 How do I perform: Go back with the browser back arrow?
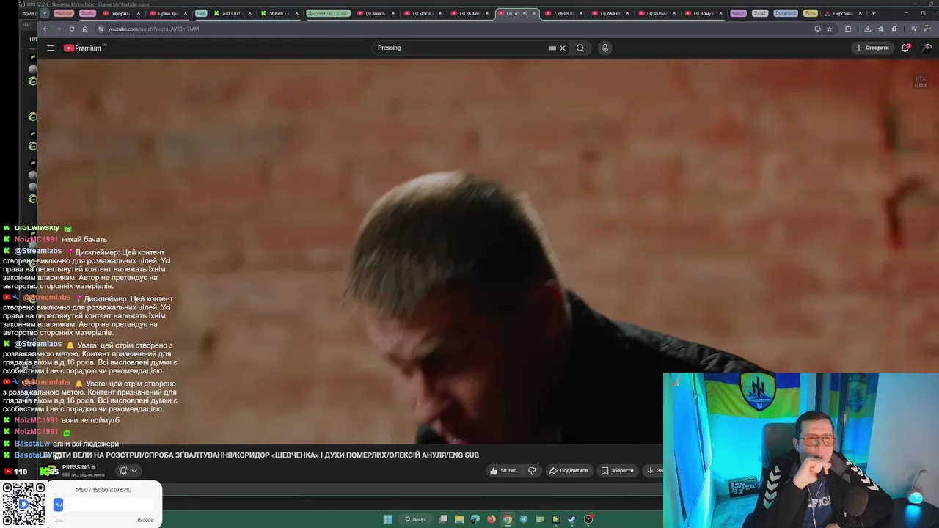point(45,29)
